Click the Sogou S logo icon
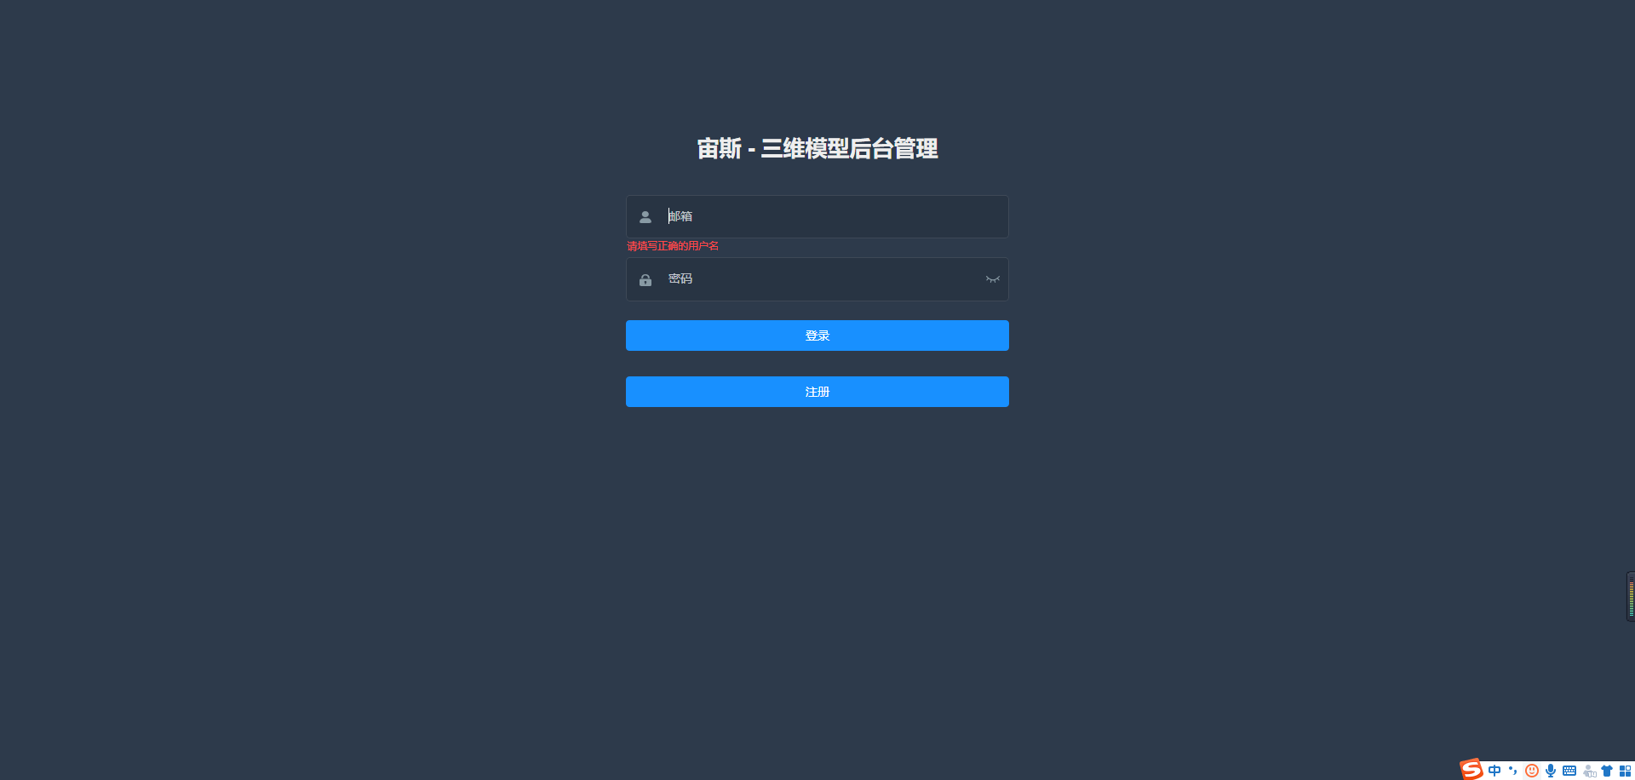Viewport: 1635px width, 780px height. click(1471, 769)
